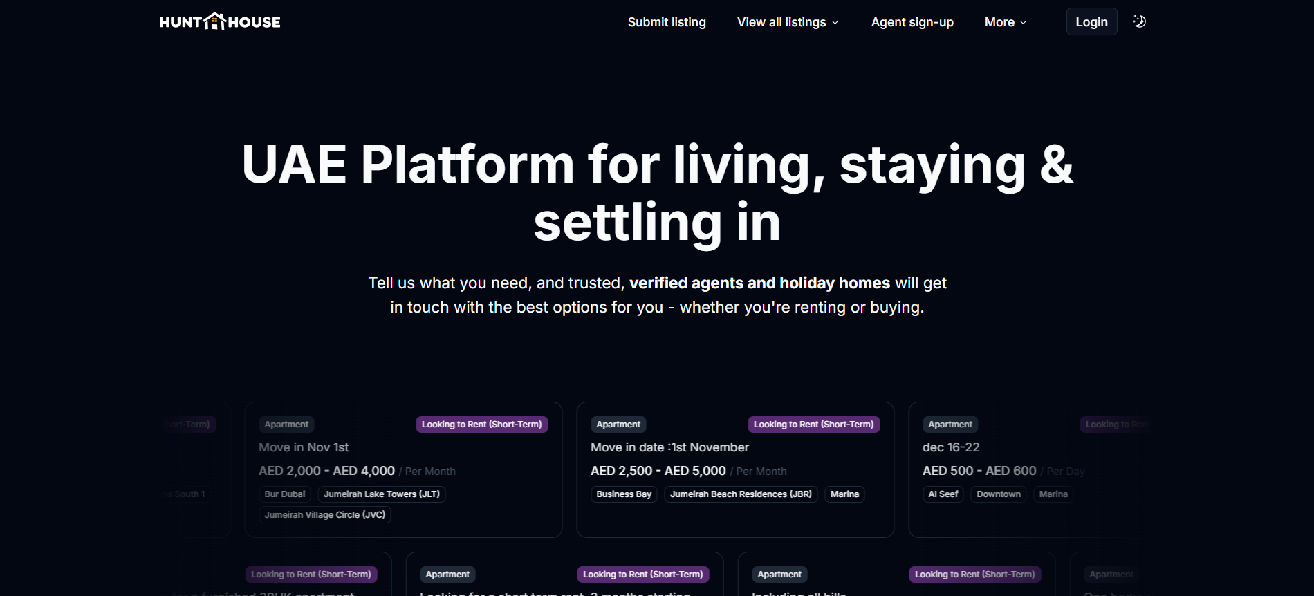Expand the More dropdown
Screen dimensions: 1314x596
click(x=1003, y=21)
